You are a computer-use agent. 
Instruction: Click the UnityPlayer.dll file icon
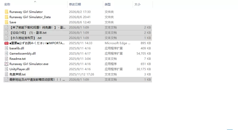[6, 69]
